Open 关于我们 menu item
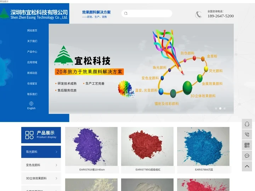 [x=32, y=41]
